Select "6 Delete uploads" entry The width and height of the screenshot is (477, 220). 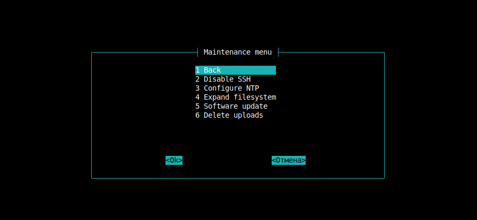click(229, 116)
